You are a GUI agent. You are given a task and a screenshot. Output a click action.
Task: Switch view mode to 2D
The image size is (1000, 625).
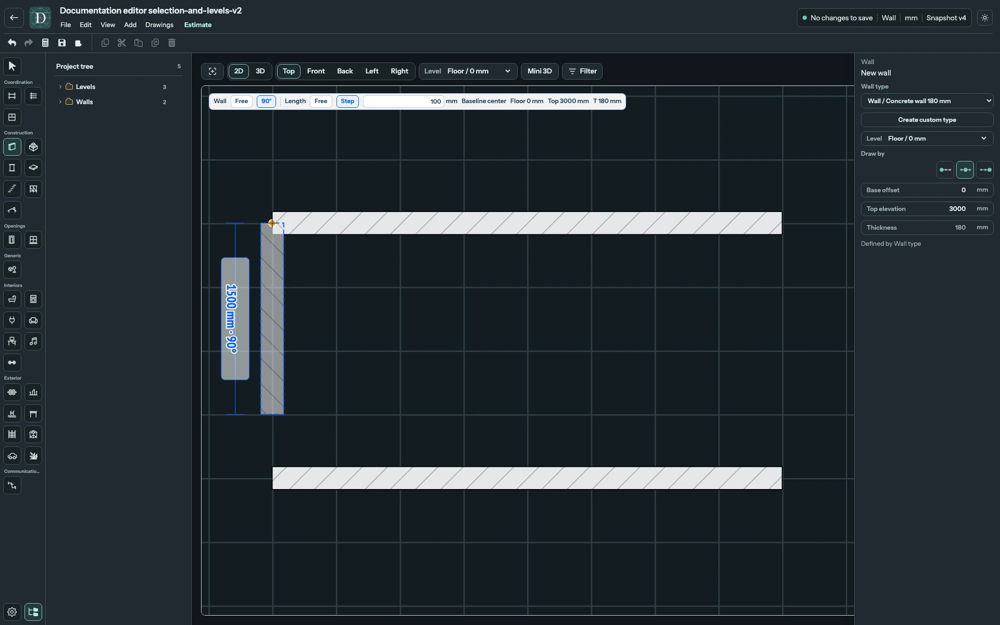click(x=239, y=71)
